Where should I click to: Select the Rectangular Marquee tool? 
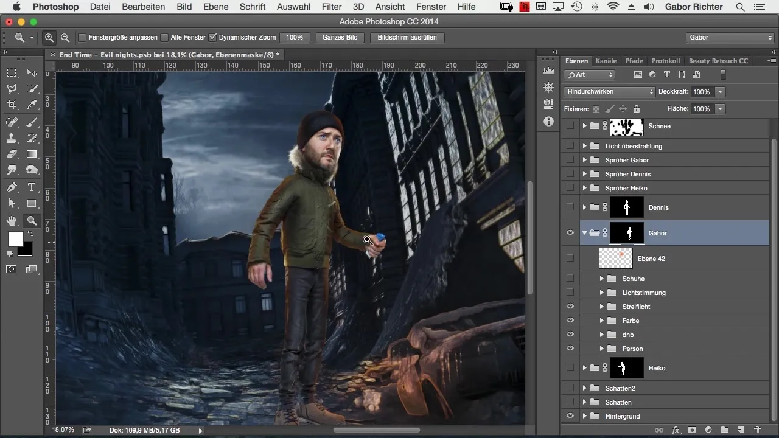point(12,73)
